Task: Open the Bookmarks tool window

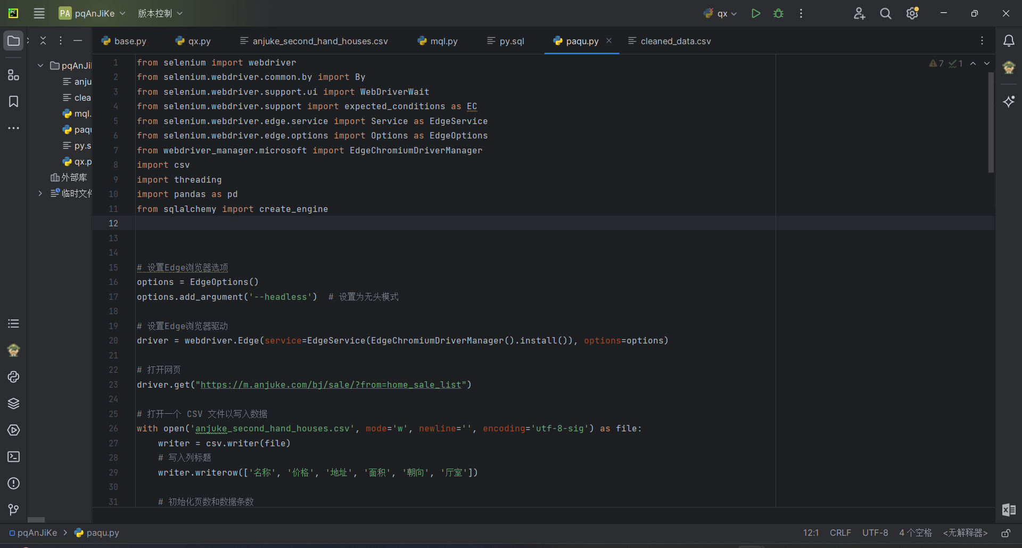Action: click(x=13, y=102)
